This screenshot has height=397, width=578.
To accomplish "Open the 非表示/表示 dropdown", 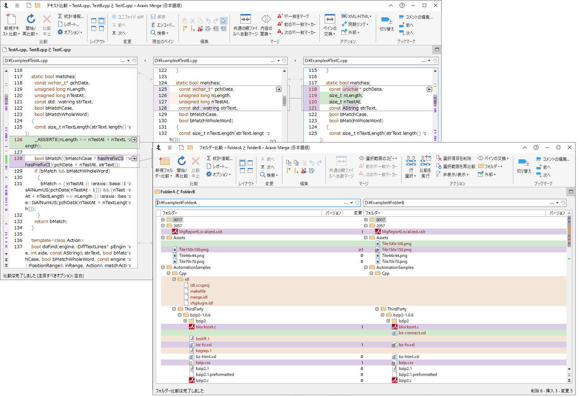I will (452, 174).
